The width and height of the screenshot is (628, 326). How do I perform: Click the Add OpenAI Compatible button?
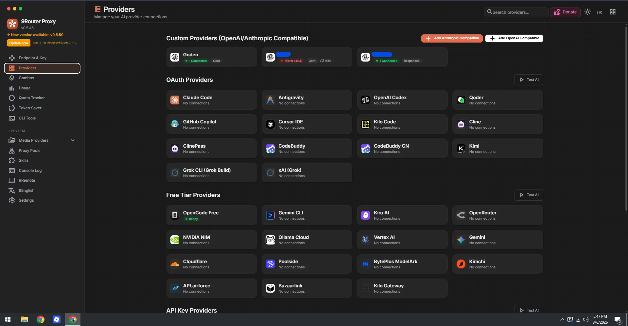[514, 38]
